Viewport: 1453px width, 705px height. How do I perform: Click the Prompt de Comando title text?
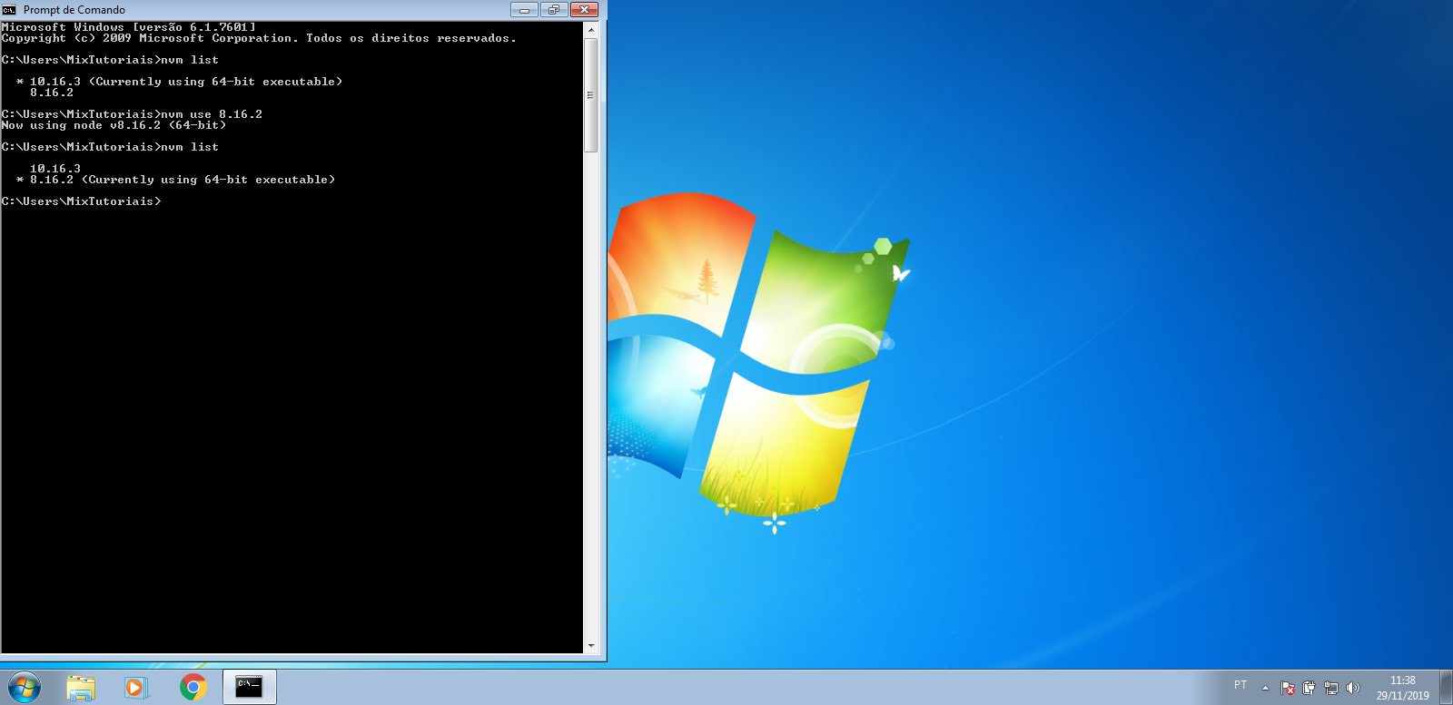click(74, 10)
